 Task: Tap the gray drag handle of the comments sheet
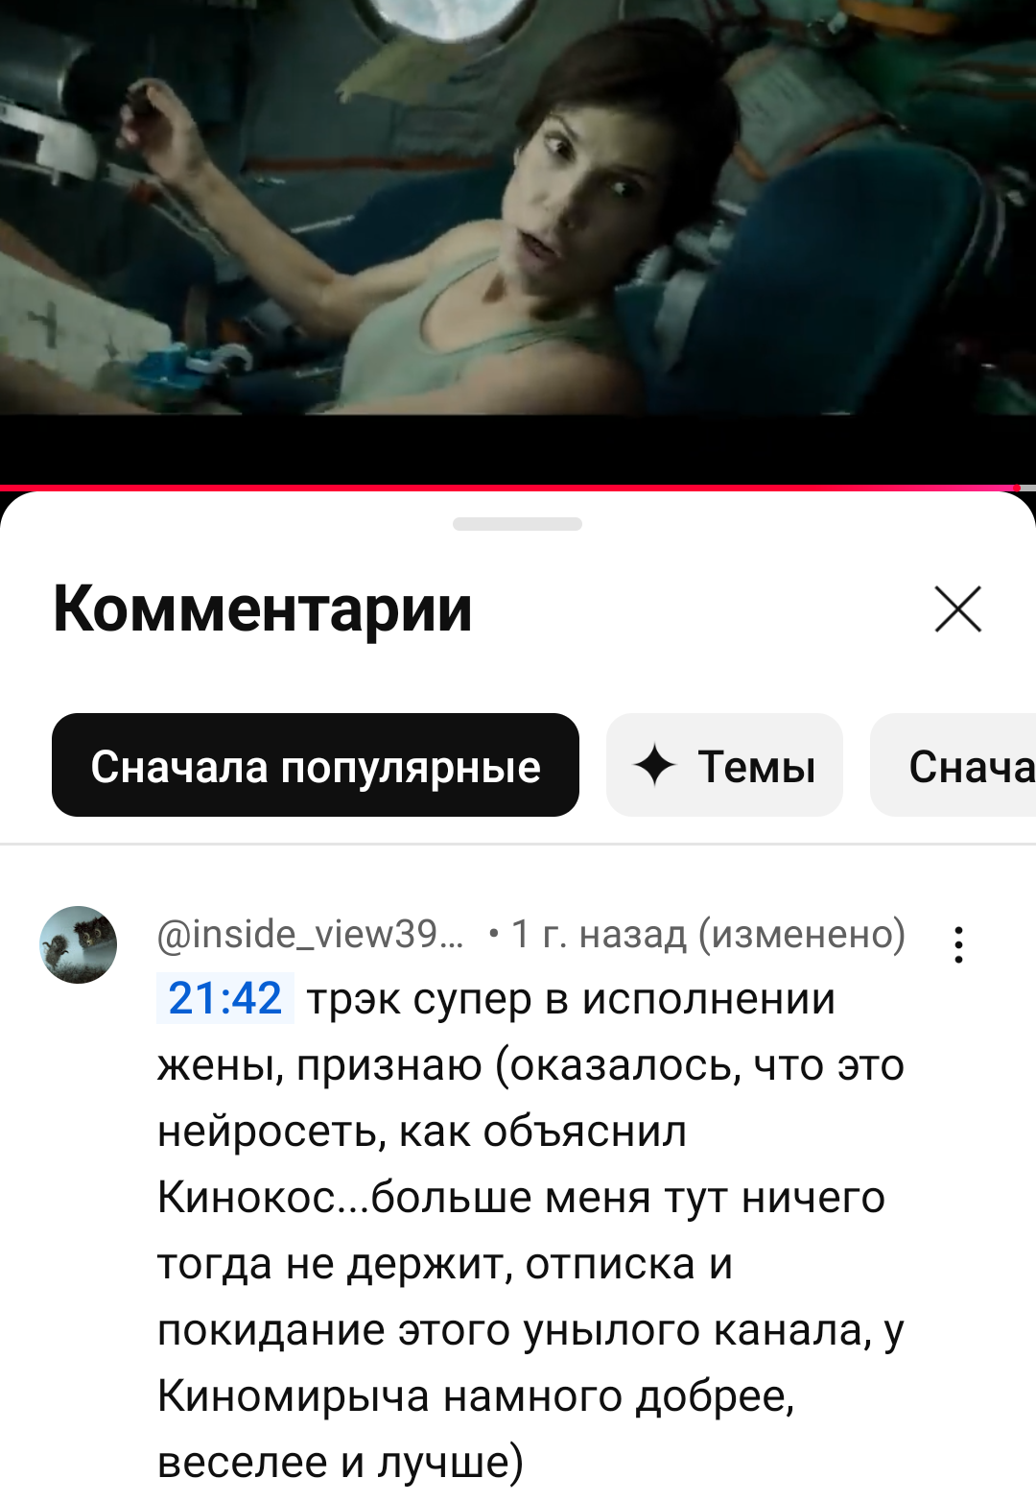click(x=518, y=524)
